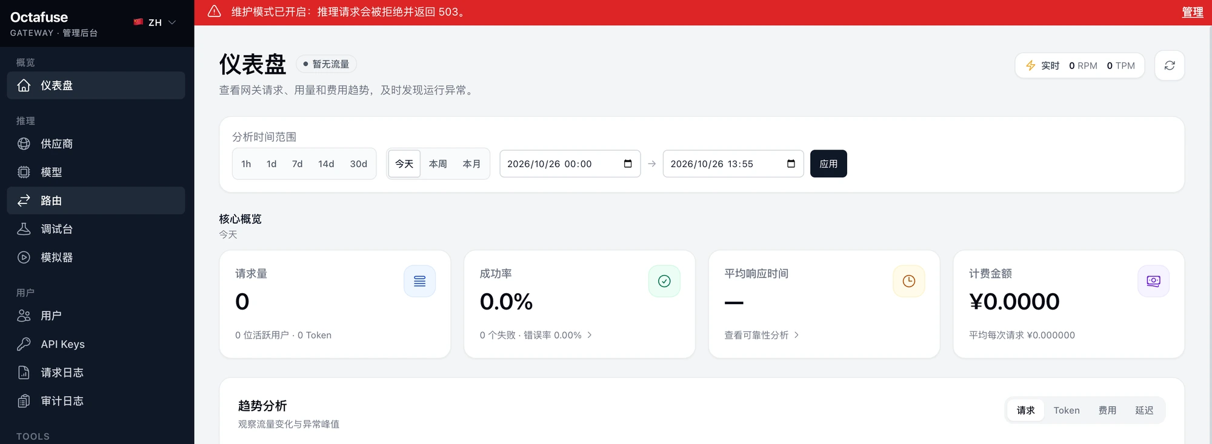Click the refresh icon button at top right
1212x444 pixels.
point(1170,65)
